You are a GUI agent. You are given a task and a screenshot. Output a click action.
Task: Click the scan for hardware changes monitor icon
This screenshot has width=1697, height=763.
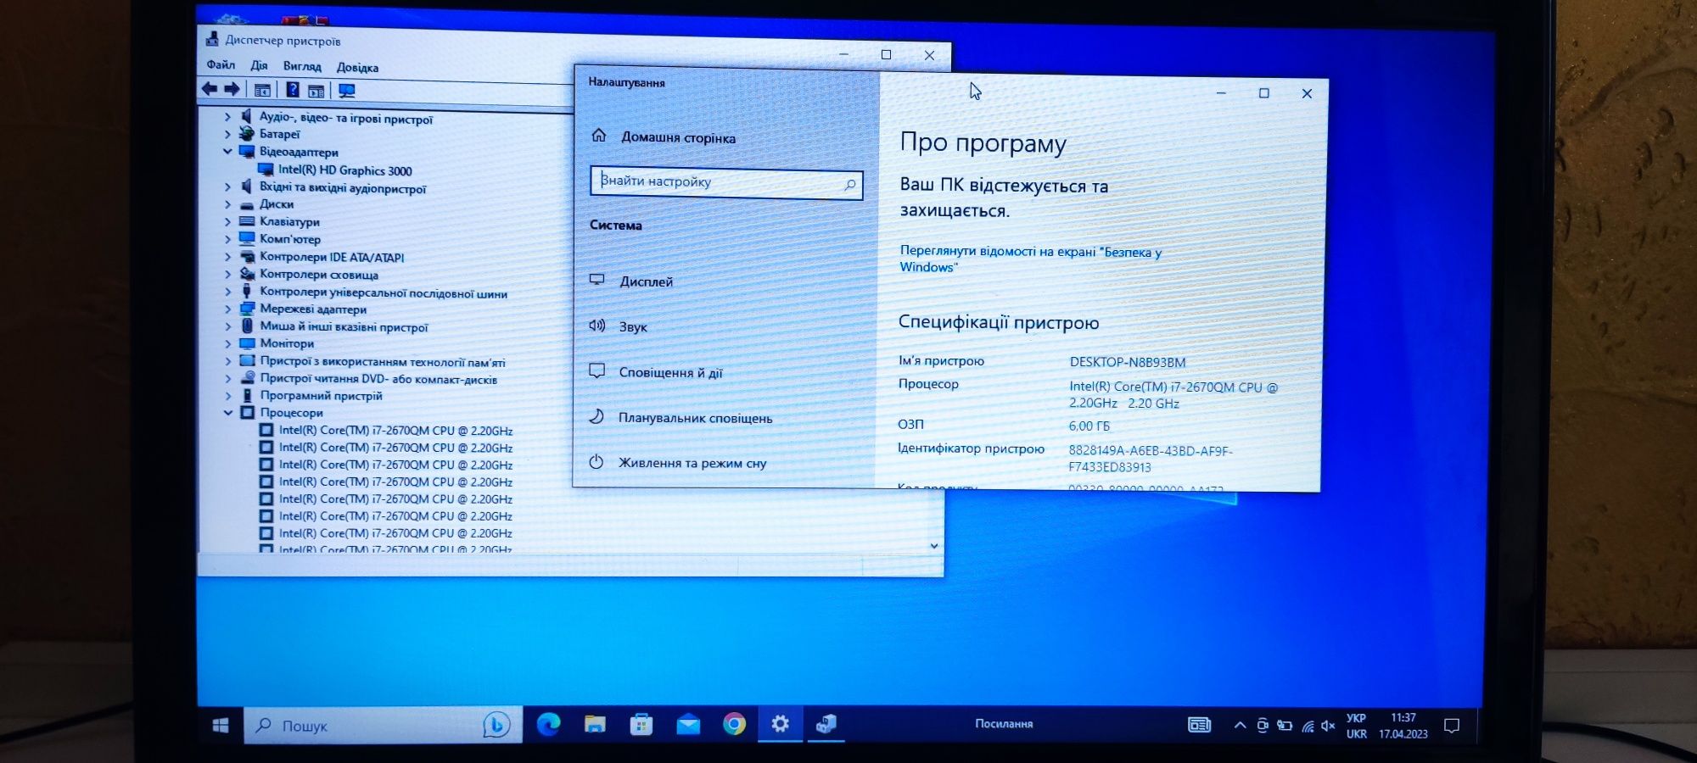[x=346, y=91]
